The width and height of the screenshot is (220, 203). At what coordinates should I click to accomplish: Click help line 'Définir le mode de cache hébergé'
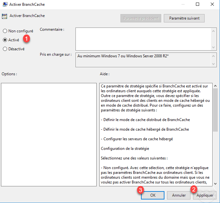145,129
